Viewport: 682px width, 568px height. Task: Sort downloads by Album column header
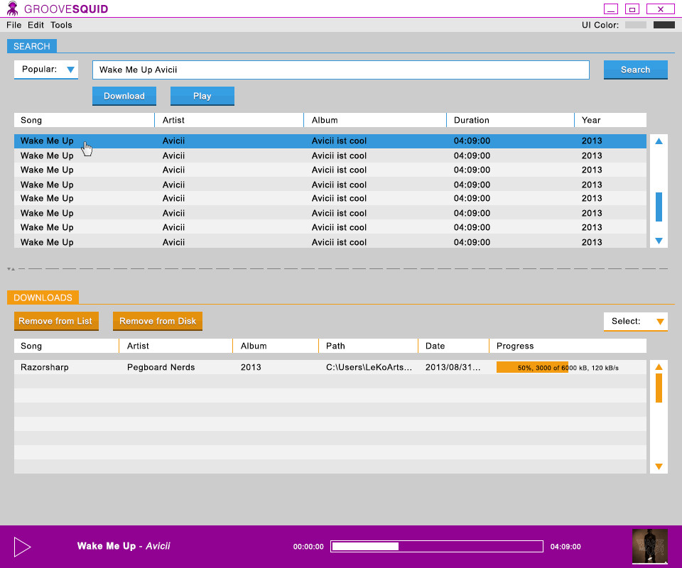coord(276,346)
